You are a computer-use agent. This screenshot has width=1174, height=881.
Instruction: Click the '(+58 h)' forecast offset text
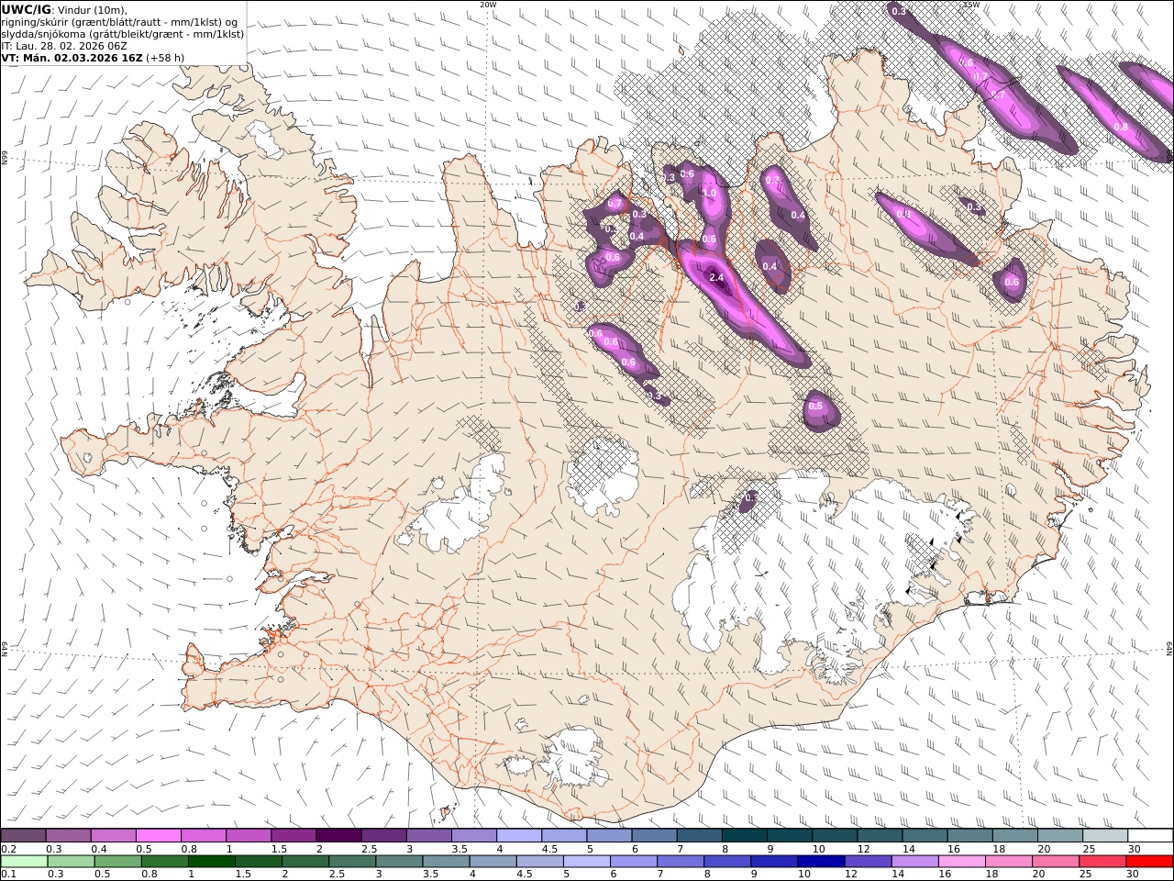click(x=165, y=57)
